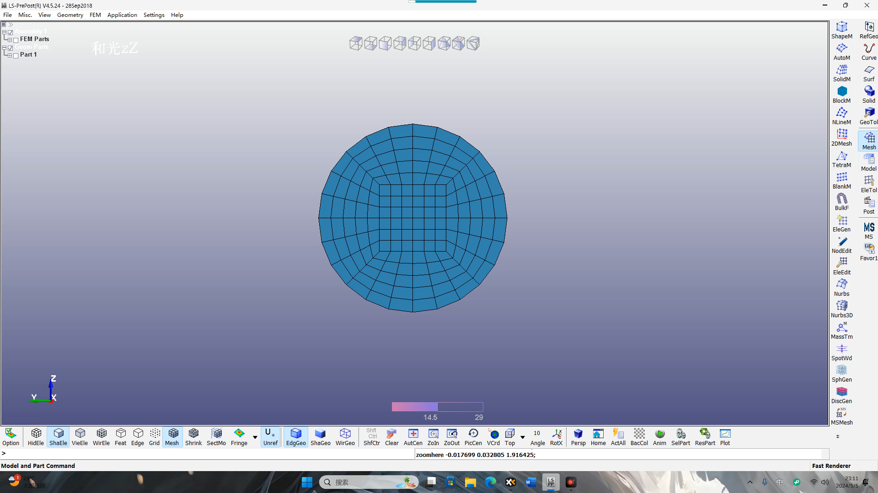The image size is (878, 493).
Task: Expand the FEM Parts tree node
Action: coord(10,40)
